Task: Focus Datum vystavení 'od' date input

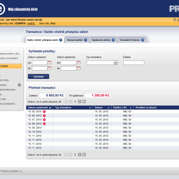Action: [x=40, y=63]
